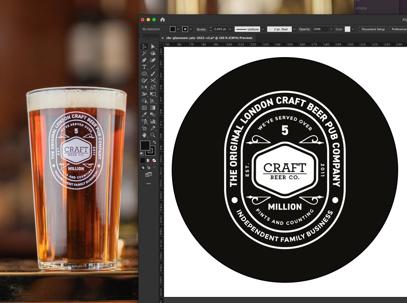407x303 pixels.
Task: Select the Lasso tool
Action: [x=153, y=53]
